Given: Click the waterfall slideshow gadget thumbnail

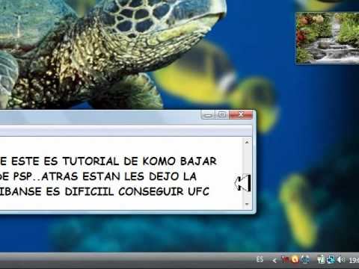Looking at the screenshot, I should tap(328, 38).
